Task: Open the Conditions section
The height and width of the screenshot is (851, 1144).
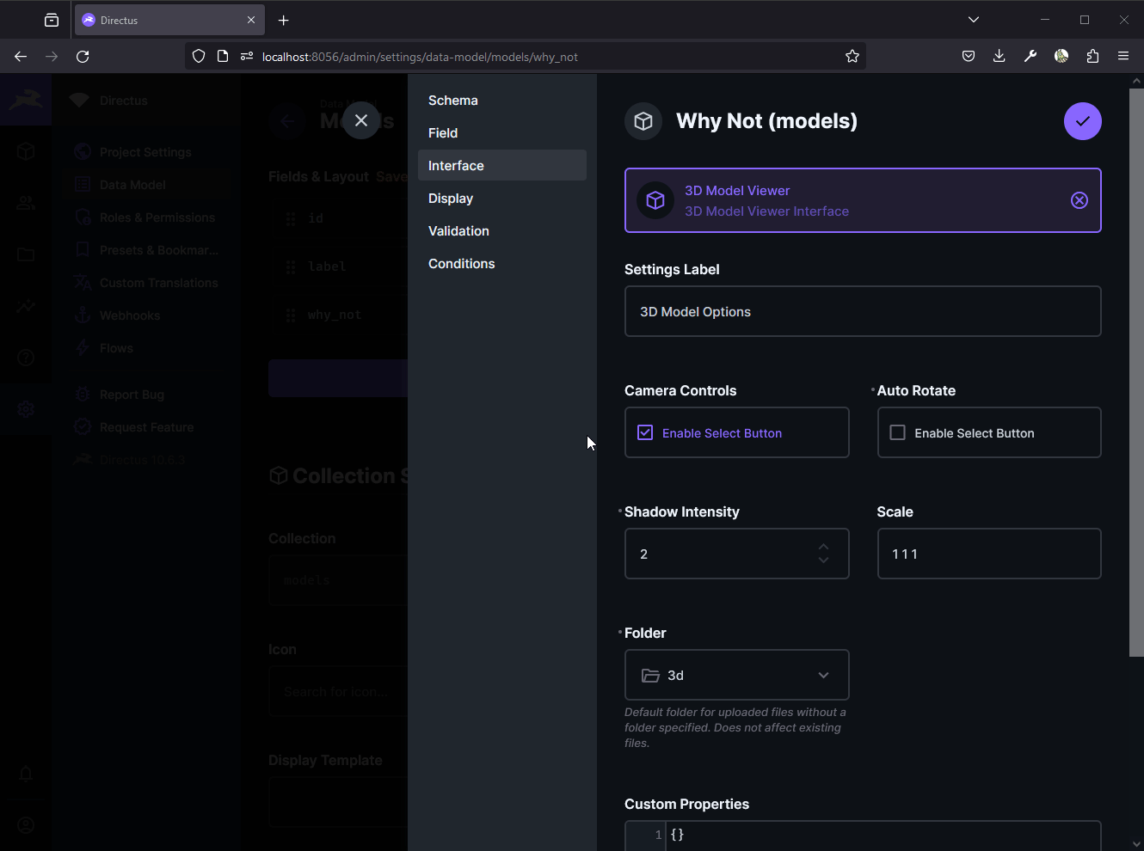Action: (x=502, y=264)
